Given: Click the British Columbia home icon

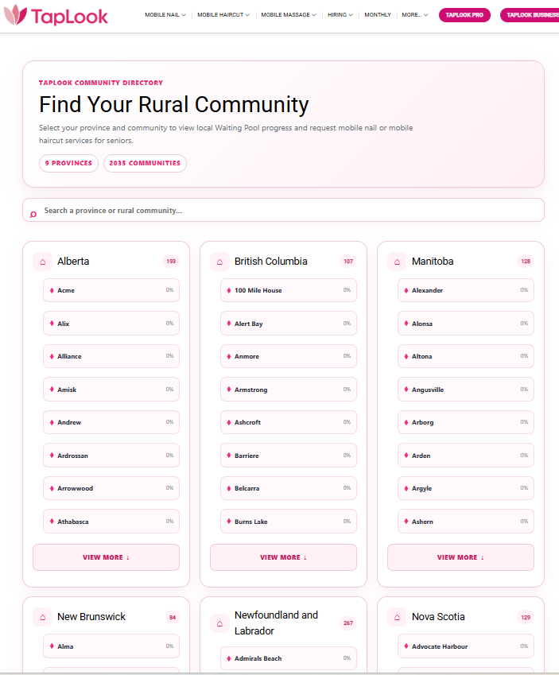Looking at the screenshot, I should click(x=219, y=262).
